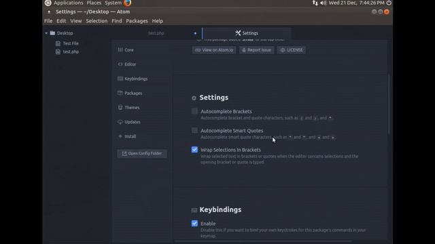Image resolution: width=435 pixels, height=244 pixels.
Task: Click the tools icon on Settings tab
Action: tap(238, 33)
